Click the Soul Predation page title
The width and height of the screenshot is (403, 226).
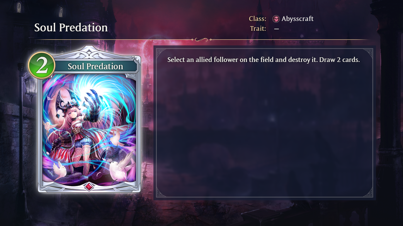click(71, 28)
